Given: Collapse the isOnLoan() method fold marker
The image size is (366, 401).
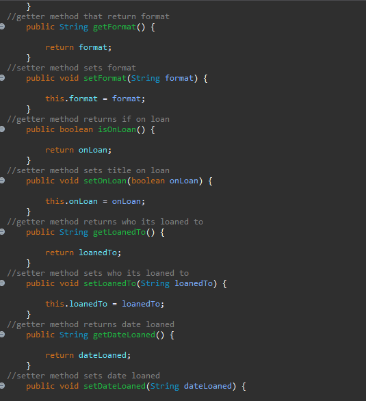Looking at the screenshot, I should pyautogui.click(x=2, y=129).
